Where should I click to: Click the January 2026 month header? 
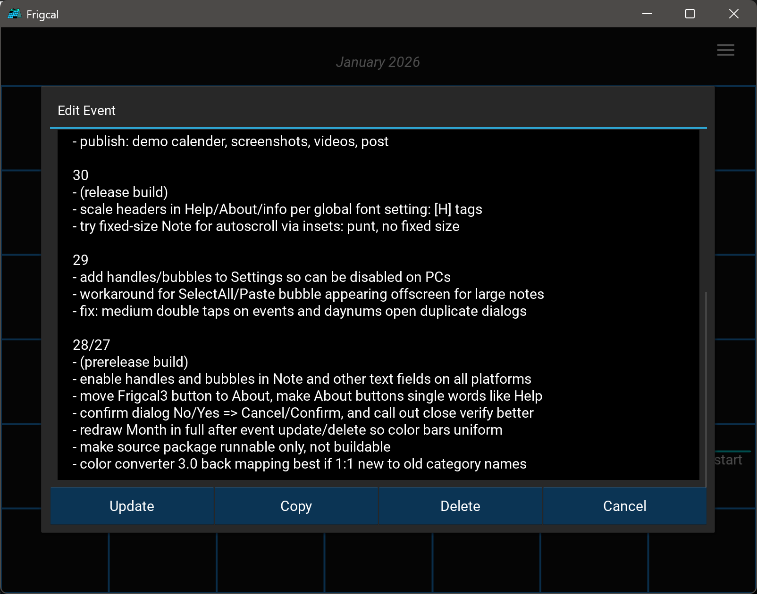point(378,62)
